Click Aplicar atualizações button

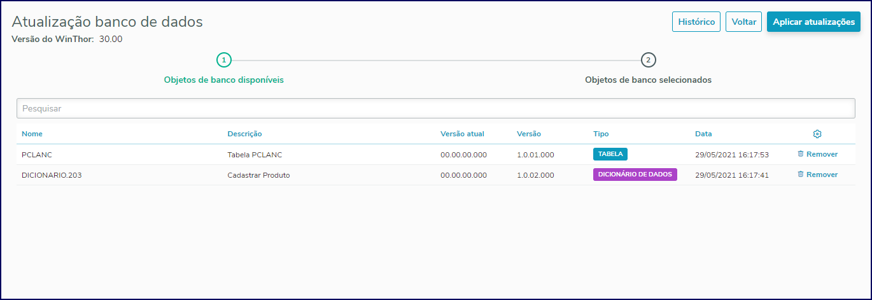point(813,22)
